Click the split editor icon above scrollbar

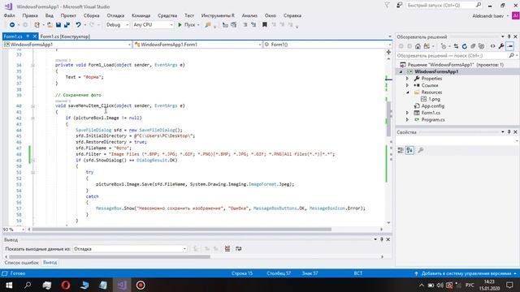click(388, 52)
